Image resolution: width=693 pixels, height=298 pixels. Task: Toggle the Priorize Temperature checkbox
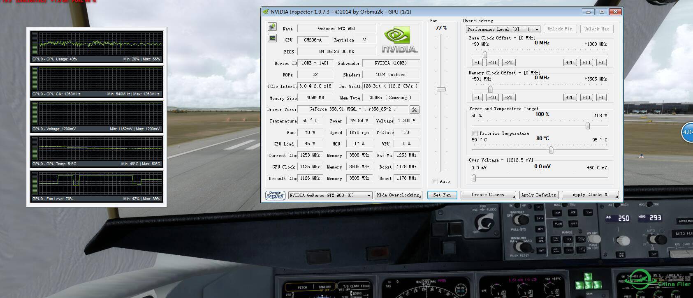tap(475, 133)
